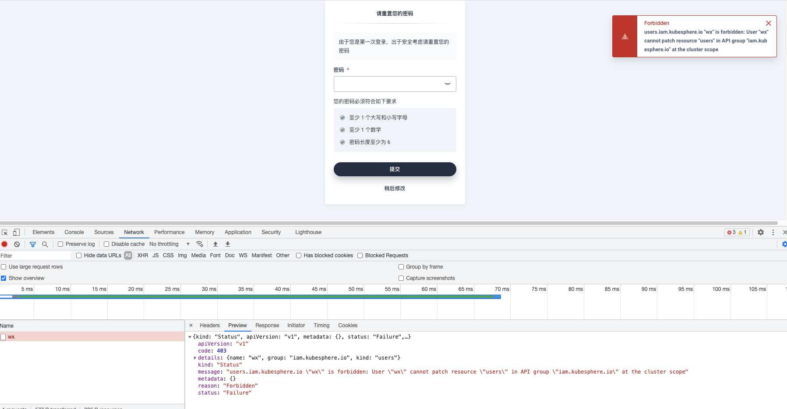Viewport: 787px width, 409px height.
Task: Switch to the Console tab
Action: 74,232
